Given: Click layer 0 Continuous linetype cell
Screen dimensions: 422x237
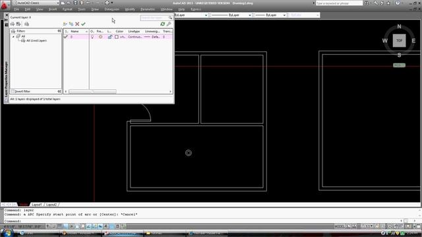Looking at the screenshot, I should tap(135, 37).
